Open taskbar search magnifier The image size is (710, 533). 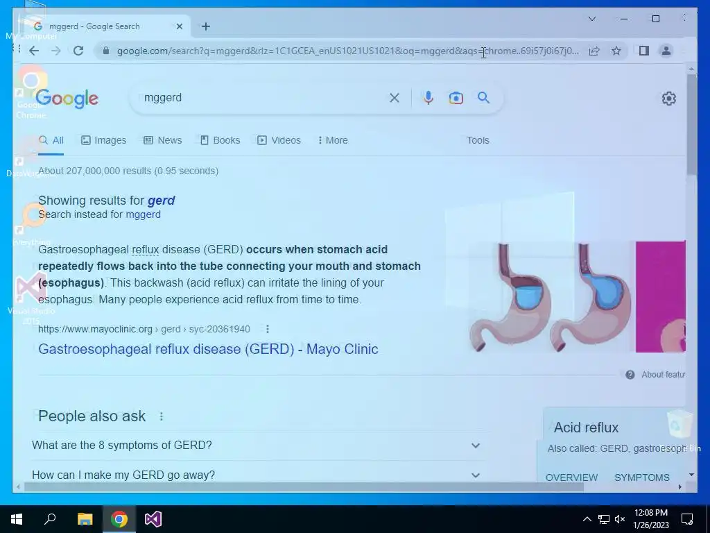tap(50, 518)
